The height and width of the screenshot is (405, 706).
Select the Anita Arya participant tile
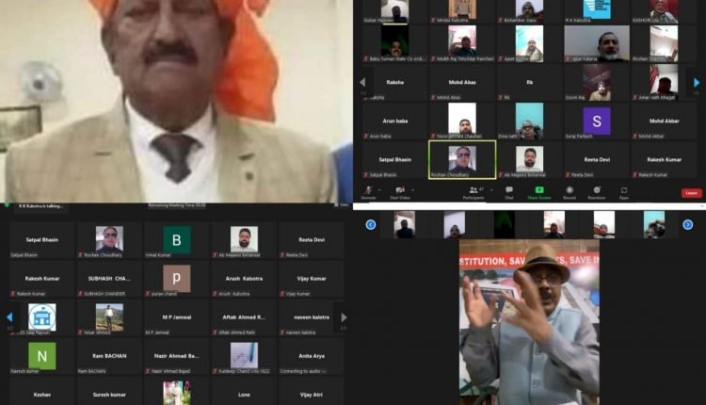point(312,356)
